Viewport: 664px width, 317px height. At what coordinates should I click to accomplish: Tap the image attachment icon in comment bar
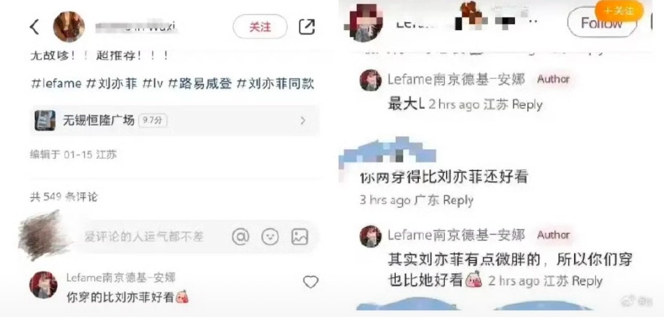click(300, 237)
